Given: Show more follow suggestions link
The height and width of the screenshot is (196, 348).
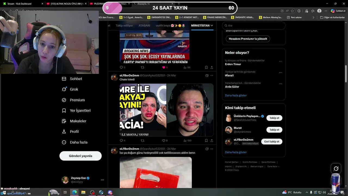Looking at the screenshot, I should 236,152.
